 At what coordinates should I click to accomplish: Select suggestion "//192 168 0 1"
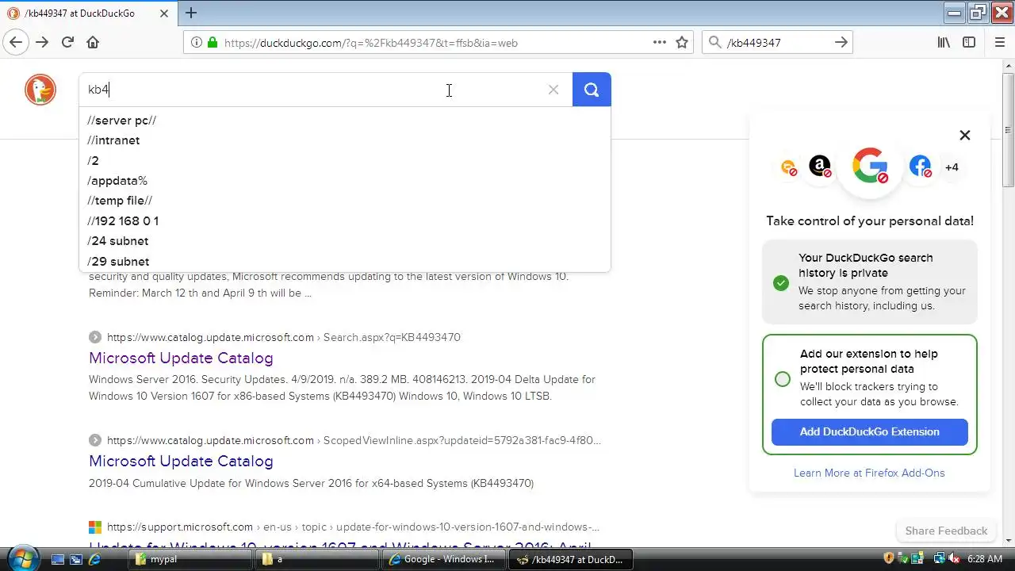tap(123, 221)
